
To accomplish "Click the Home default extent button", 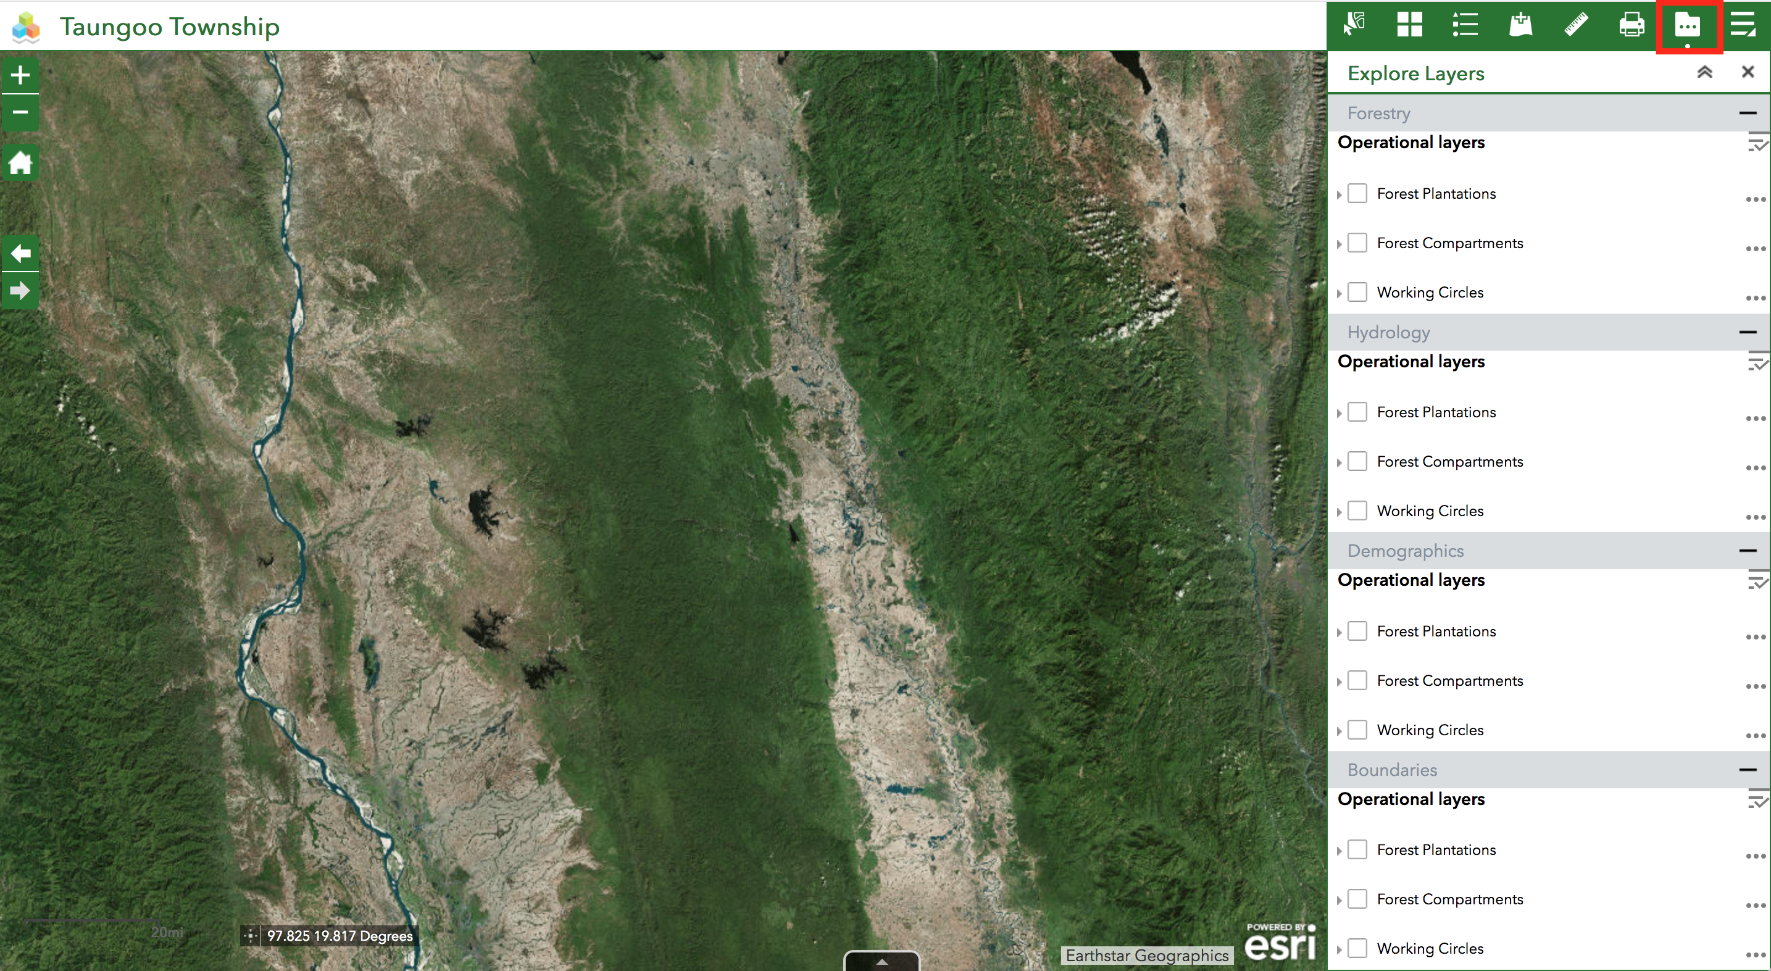I will (20, 164).
